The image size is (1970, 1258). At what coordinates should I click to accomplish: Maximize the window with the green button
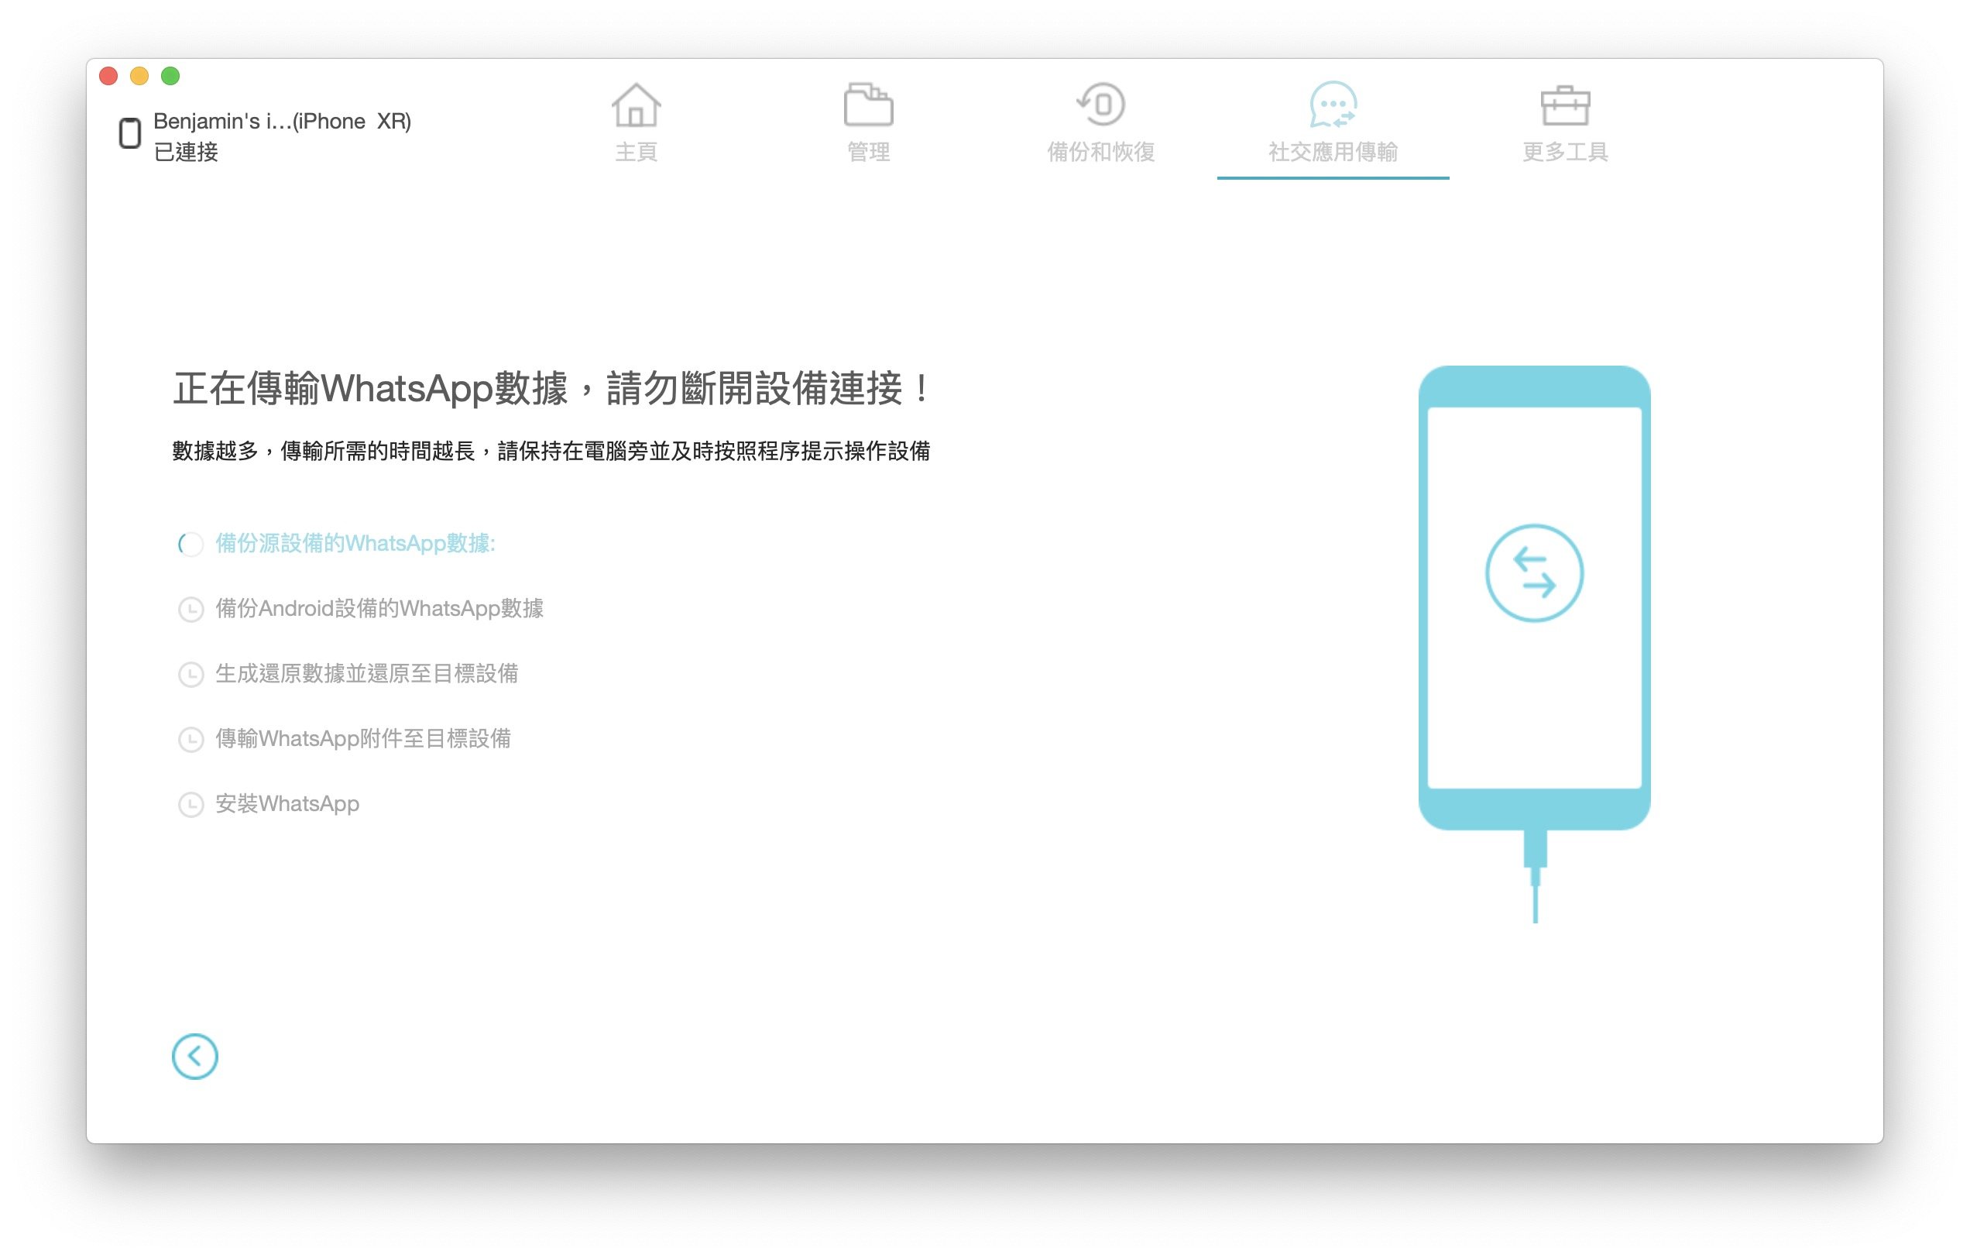point(170,76)
